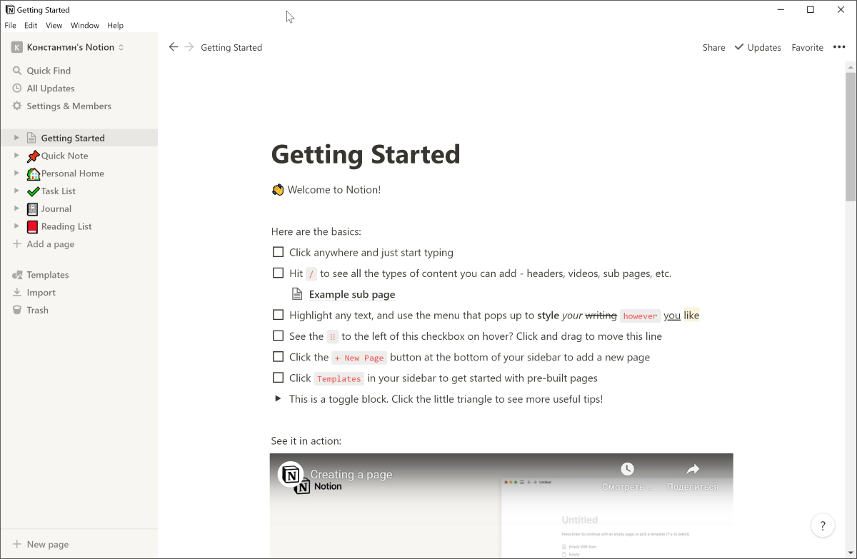Open the Example sub page link
Image resolution: width=857 pixels, height=559 pixels.
click(351, 294)
